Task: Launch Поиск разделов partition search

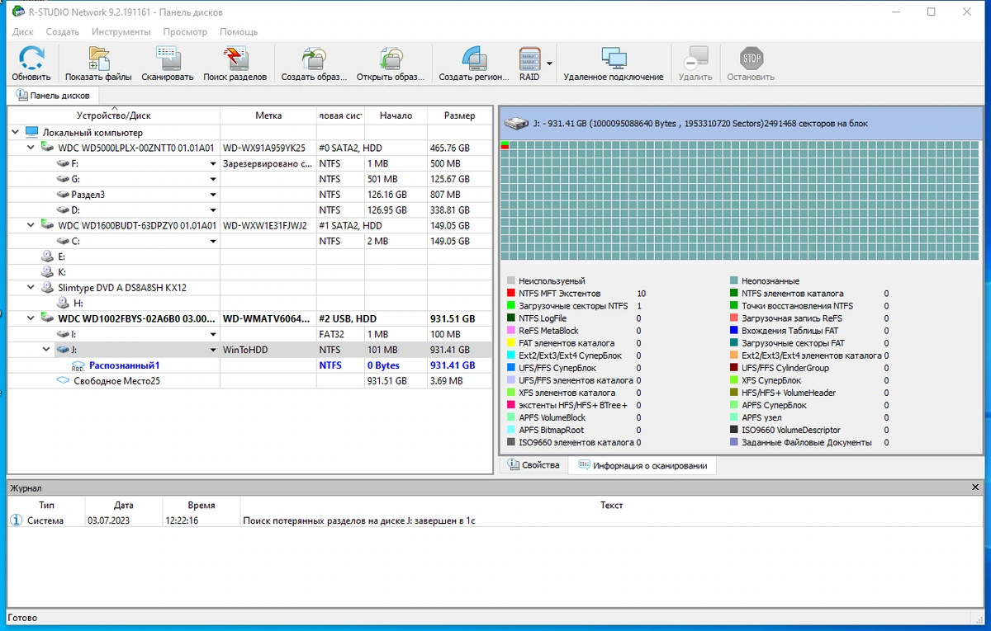Action: [x=235, y=59]
